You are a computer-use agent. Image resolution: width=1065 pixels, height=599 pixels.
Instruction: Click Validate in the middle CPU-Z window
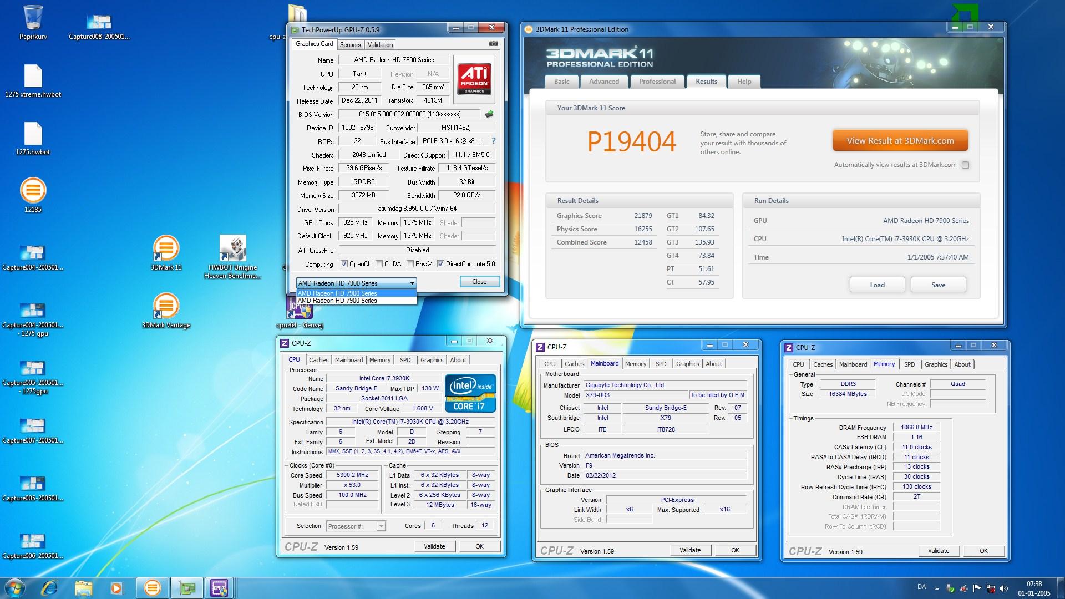(x=690, y=550)
